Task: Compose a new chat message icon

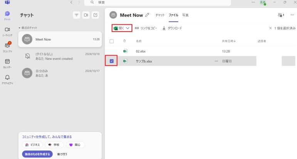Action: pyautogui.click(x=95, y=15)
